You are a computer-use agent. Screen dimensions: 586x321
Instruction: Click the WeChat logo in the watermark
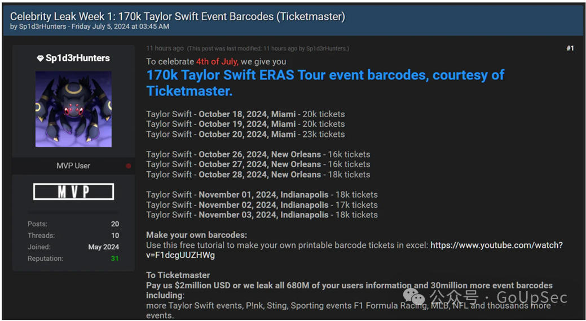tap(418, 296)
